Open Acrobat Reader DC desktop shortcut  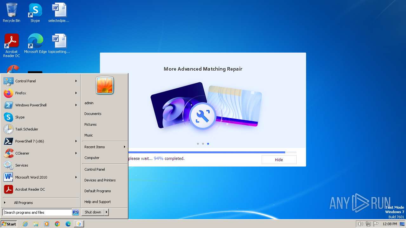(x=11, y=46)
